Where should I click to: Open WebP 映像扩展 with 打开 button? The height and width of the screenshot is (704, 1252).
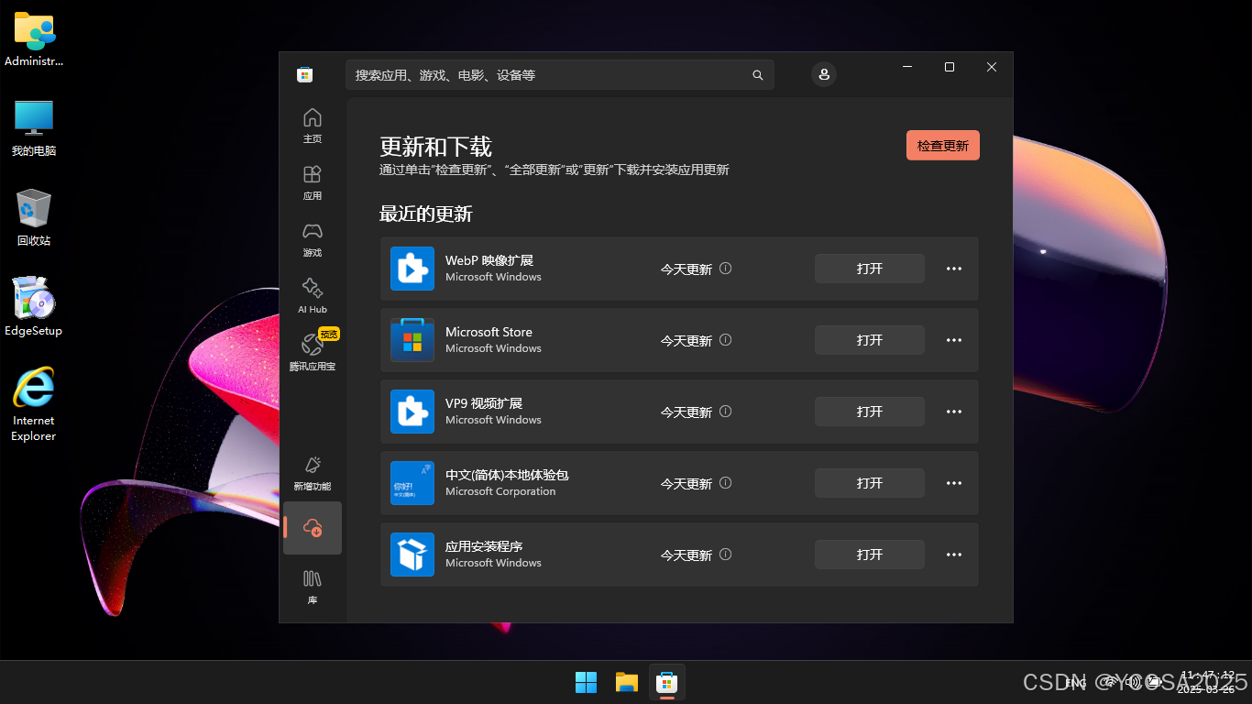point(870,269)
